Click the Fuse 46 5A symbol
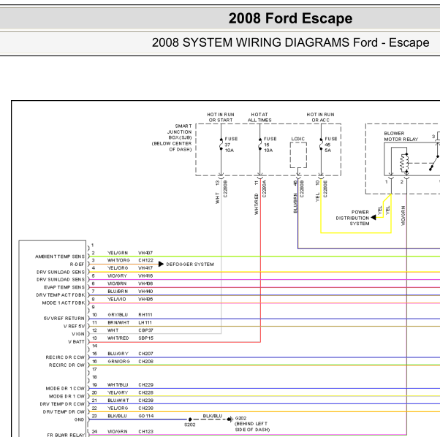The width and height of the screenshot is (440, 437). 321,144
